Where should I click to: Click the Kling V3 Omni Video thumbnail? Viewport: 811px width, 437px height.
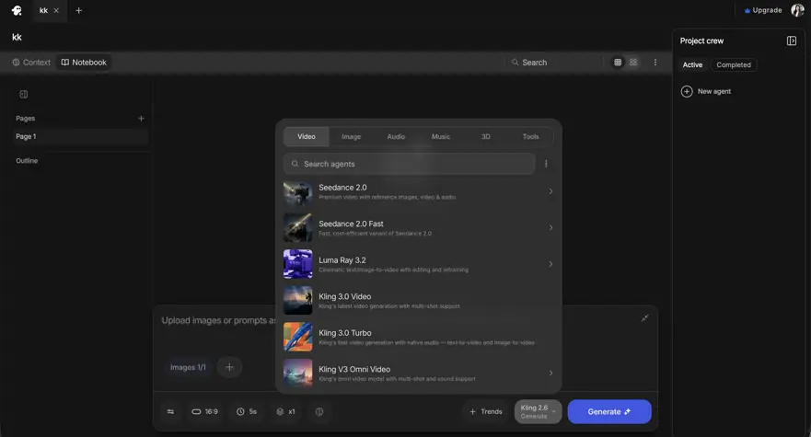tap(298, 373)
